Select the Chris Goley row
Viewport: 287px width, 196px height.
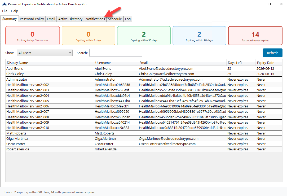(x=144, y=74)
